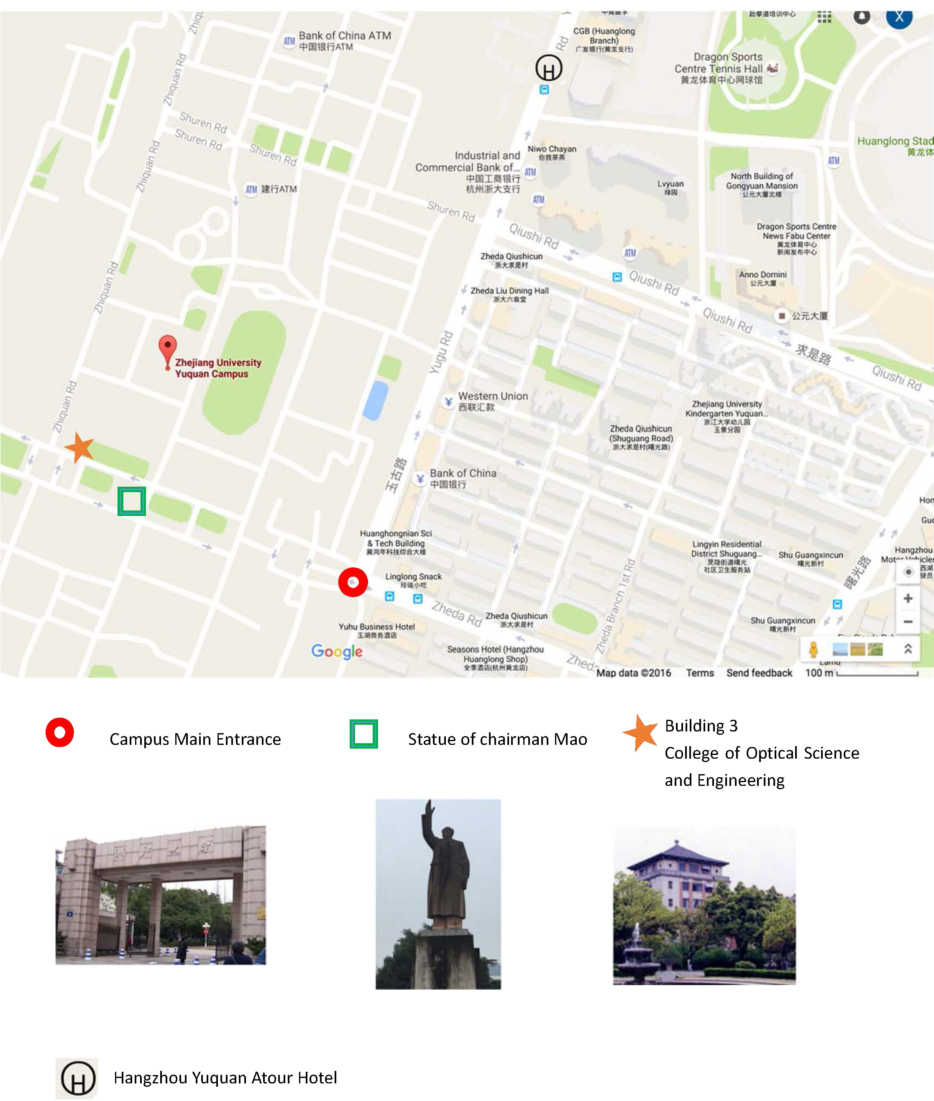Click the Statue of chairman Mao legend text
Viewport: 934px width, 1101px height.
click(498, 739)
